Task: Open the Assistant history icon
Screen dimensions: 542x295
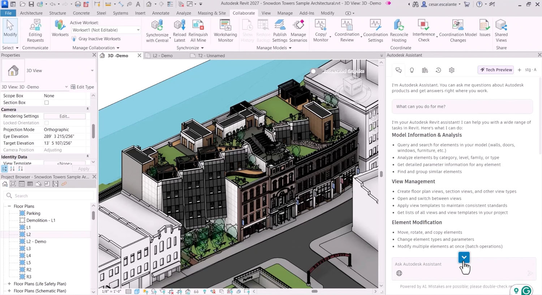Action: 438,70
